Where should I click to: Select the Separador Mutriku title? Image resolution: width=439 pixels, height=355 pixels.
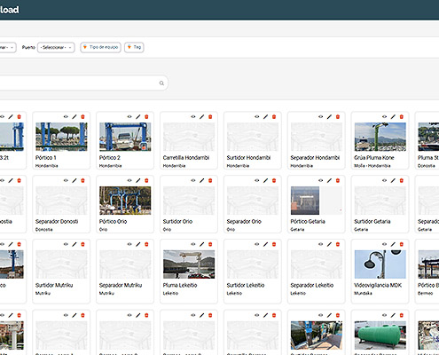(121, 285)
